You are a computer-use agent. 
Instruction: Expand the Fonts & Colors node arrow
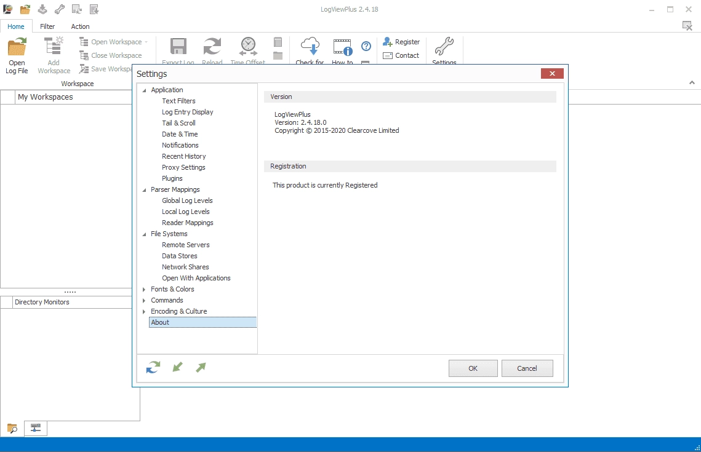pos(144,290)
